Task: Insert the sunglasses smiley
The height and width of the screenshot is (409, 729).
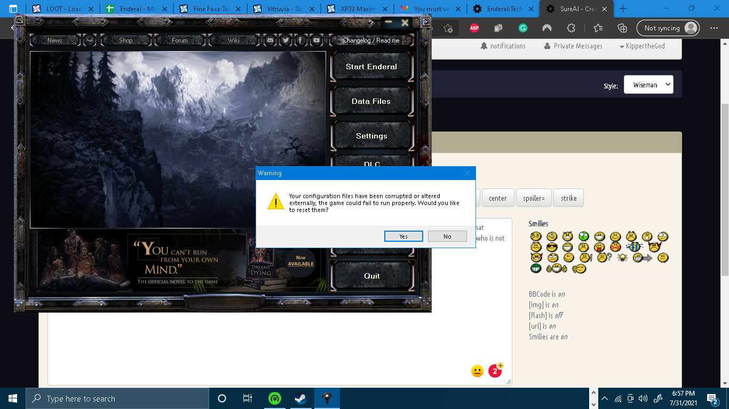Action: tap(552, 247)
